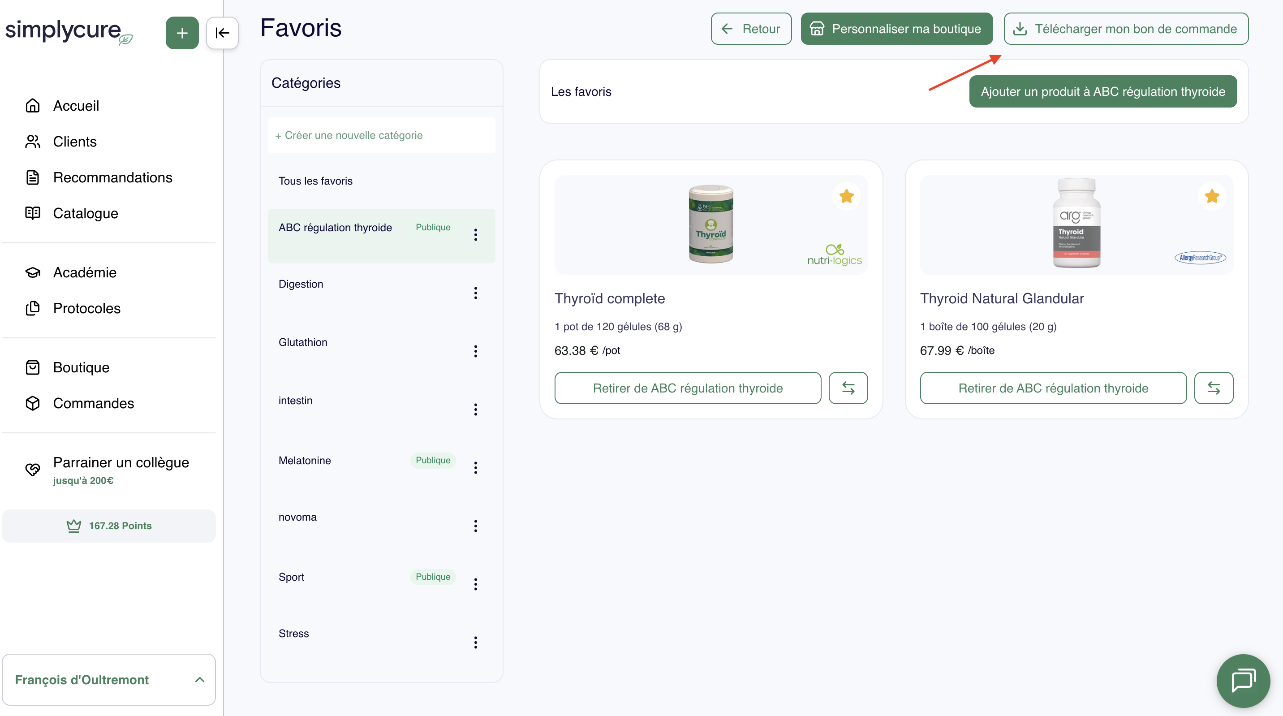Screen dimensions: 1283x716
Task: Open Académie from the sidebar
Action: [x=84, y=272]
